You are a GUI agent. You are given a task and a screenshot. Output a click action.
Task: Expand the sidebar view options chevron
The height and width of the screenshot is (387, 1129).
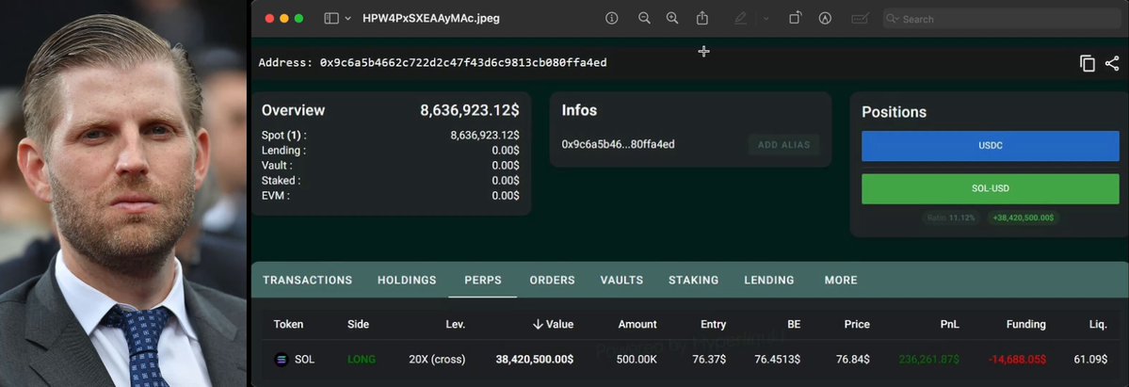coord(348,19)
